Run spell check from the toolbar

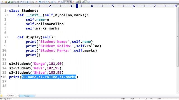point(21,2)
